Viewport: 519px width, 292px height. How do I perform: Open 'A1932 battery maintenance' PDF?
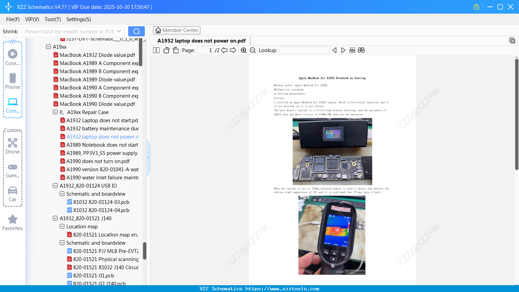pyautogui.click(x=99, y=128)
